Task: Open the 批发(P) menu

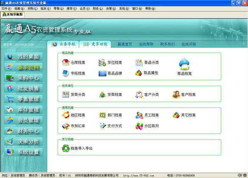Action: [46, 8]
